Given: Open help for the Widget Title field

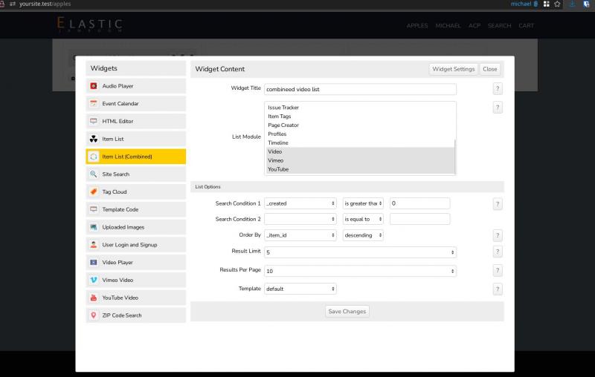Looking at the screenshot, I should (x=498, y=89).
